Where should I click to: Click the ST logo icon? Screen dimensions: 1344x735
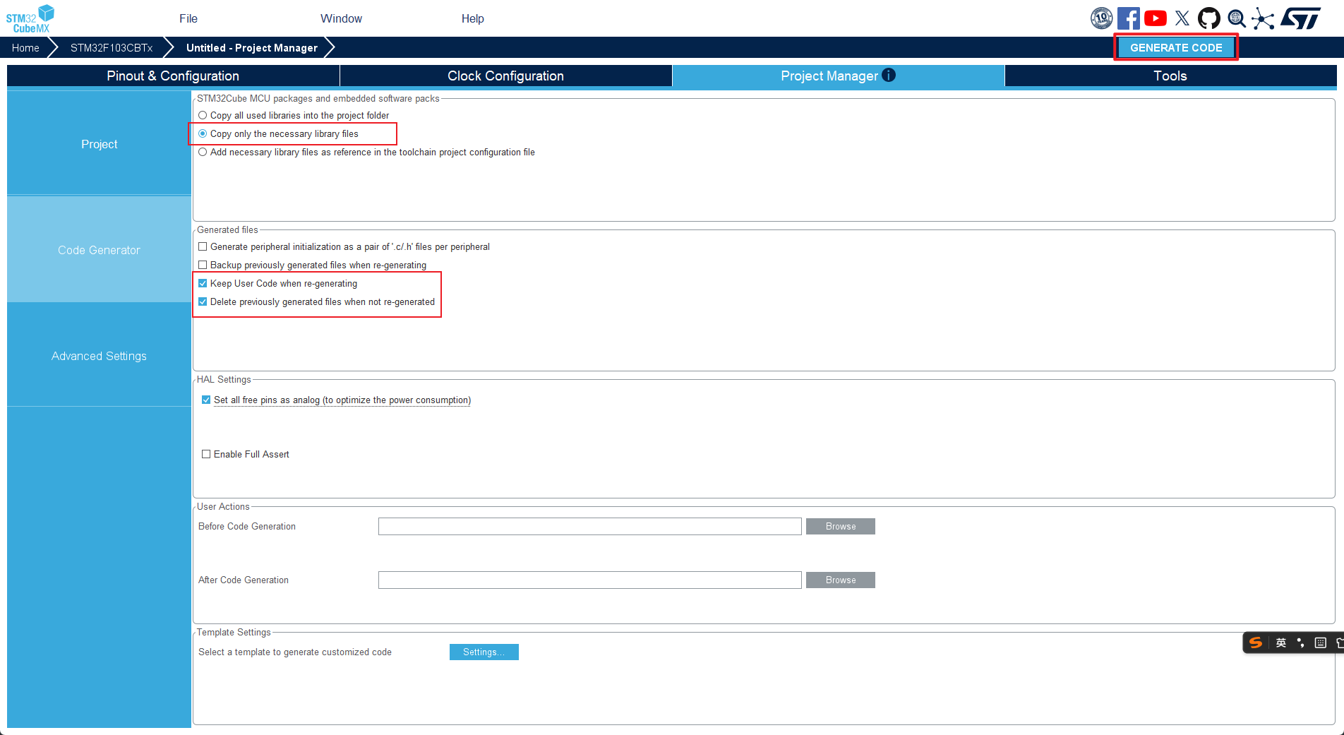click(x=1300, y=18)
